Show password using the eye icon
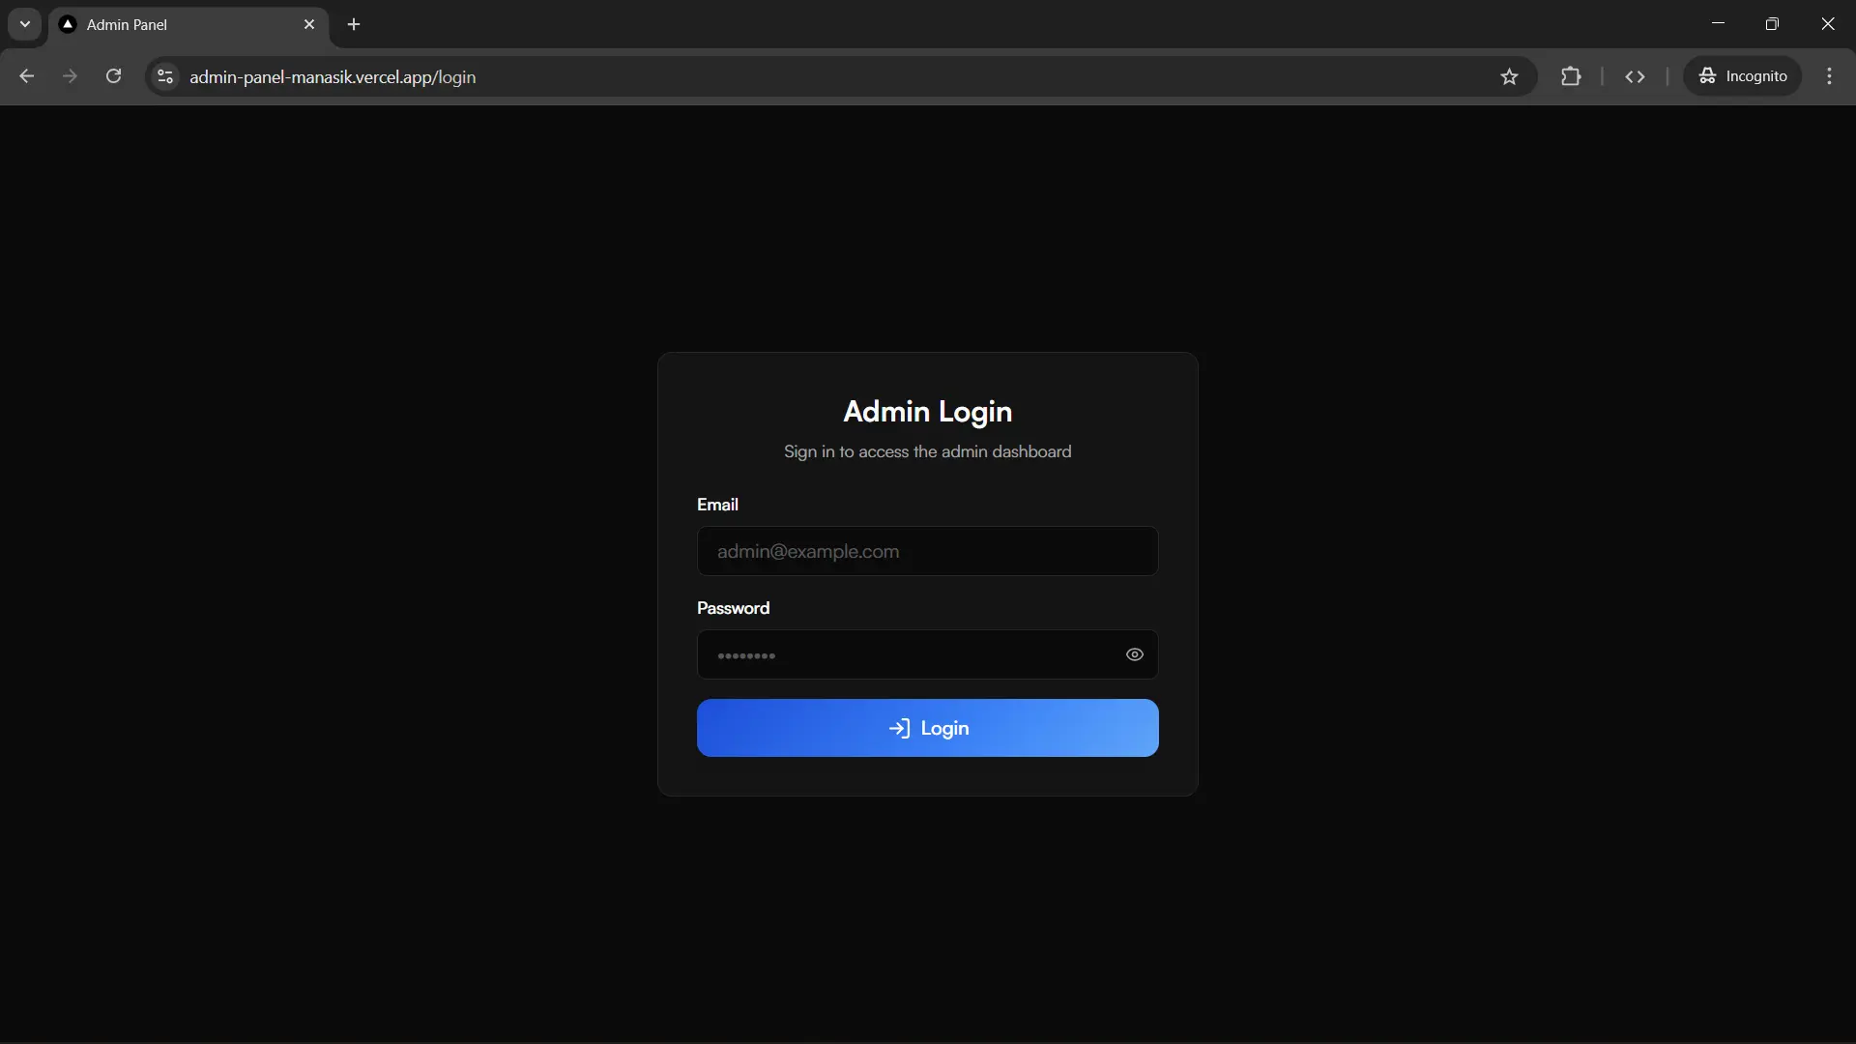 click(1135, 654)
